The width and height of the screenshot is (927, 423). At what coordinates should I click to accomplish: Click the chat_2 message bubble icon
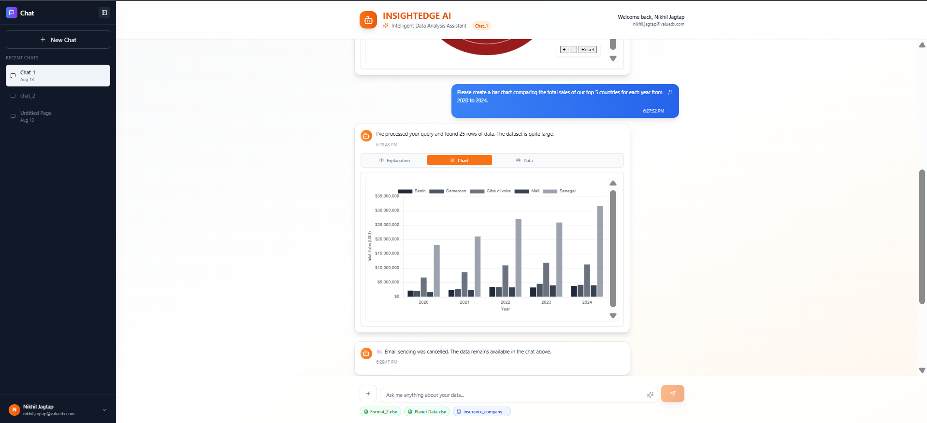click(x=13, y=96)
